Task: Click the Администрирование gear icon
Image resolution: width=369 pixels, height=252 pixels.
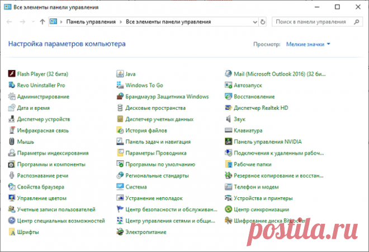Action: pos(12,96)
